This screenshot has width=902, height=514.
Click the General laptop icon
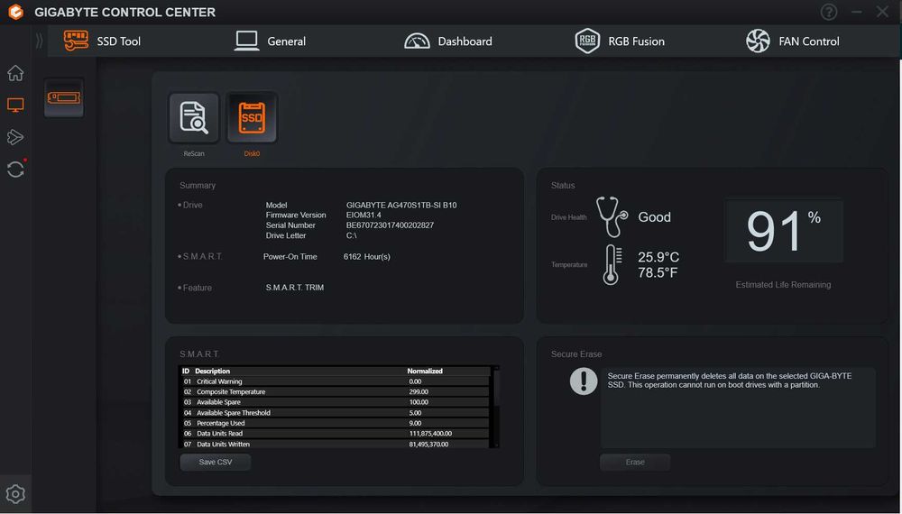(246, 41)
